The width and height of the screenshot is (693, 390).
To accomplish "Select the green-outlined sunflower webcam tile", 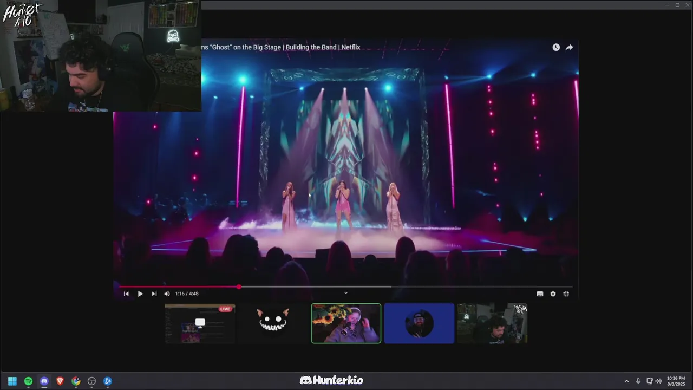I will (x=346, y=323).
